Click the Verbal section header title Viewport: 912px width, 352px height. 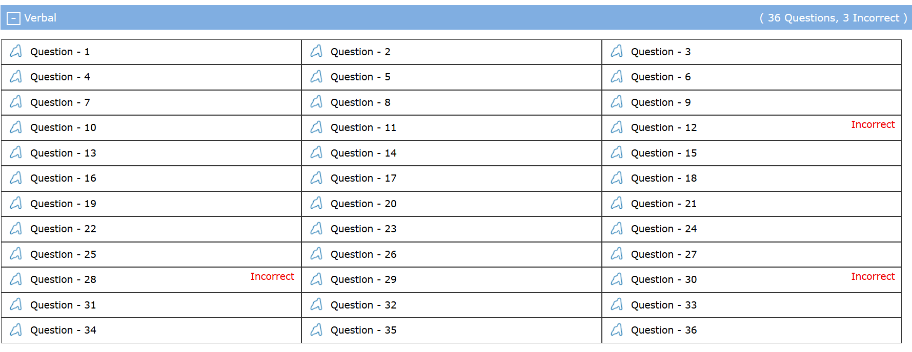(40, 18)
